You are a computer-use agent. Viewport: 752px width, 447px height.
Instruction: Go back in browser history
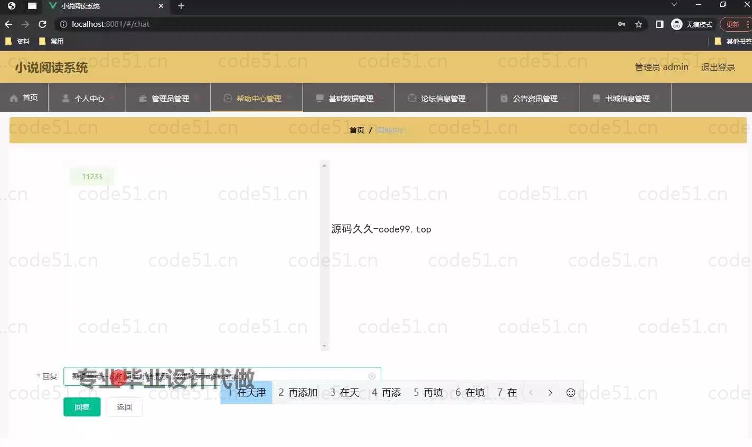pyautogui.click(x=8, y=24)
